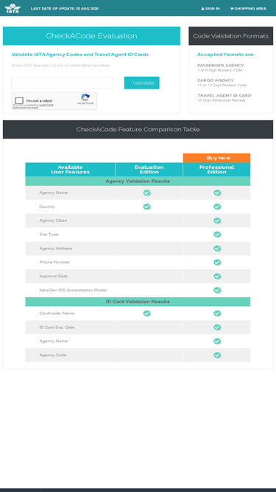Click the Evaluation Edition column header
Image resolution: width=276 pixels, height=492 pixels.
pyautogui.click(x=149, y=170)
